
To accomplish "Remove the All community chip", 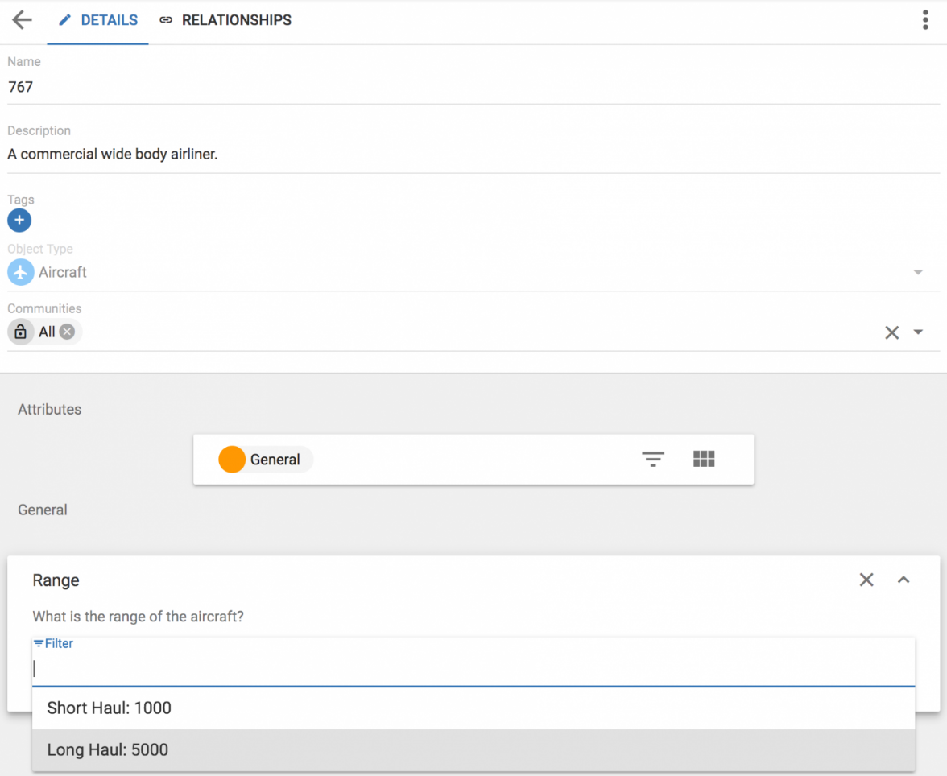I will coord(68,332).
